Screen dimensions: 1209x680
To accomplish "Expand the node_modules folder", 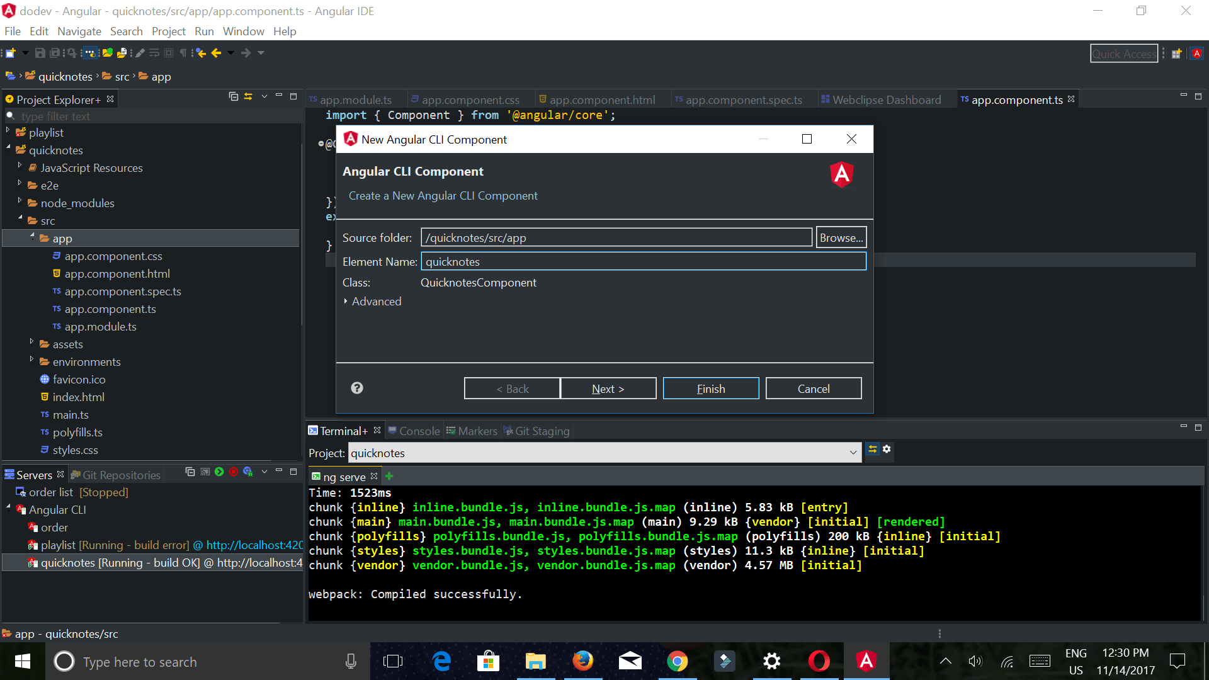I will 20,203.
